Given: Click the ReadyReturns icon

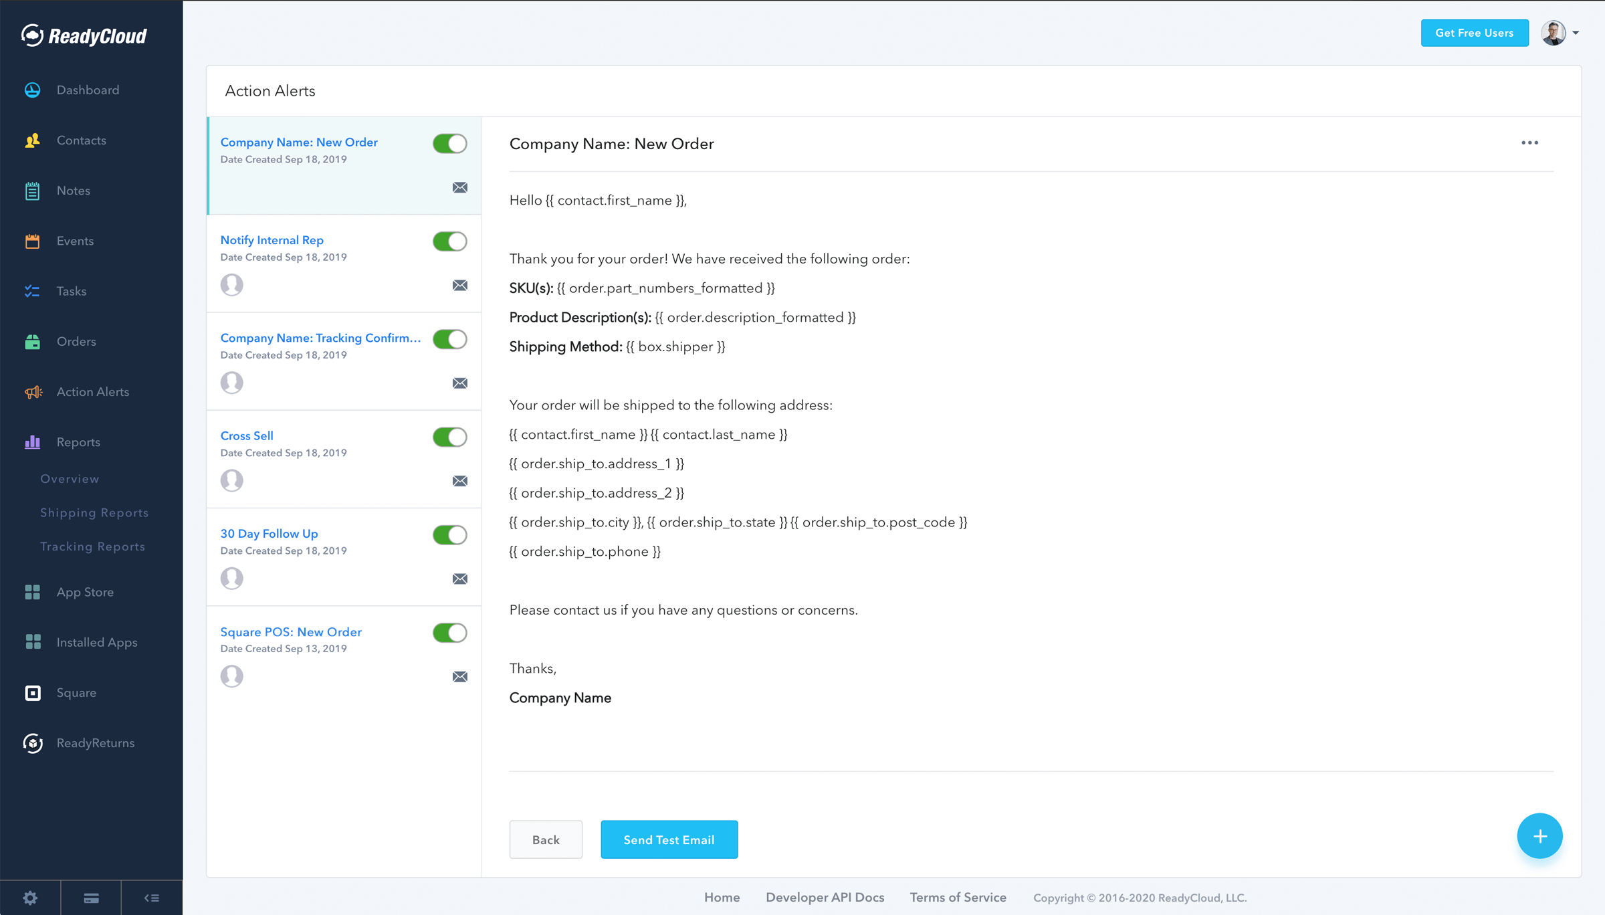Looking at the screenshot, I should [x=32, y=743].
